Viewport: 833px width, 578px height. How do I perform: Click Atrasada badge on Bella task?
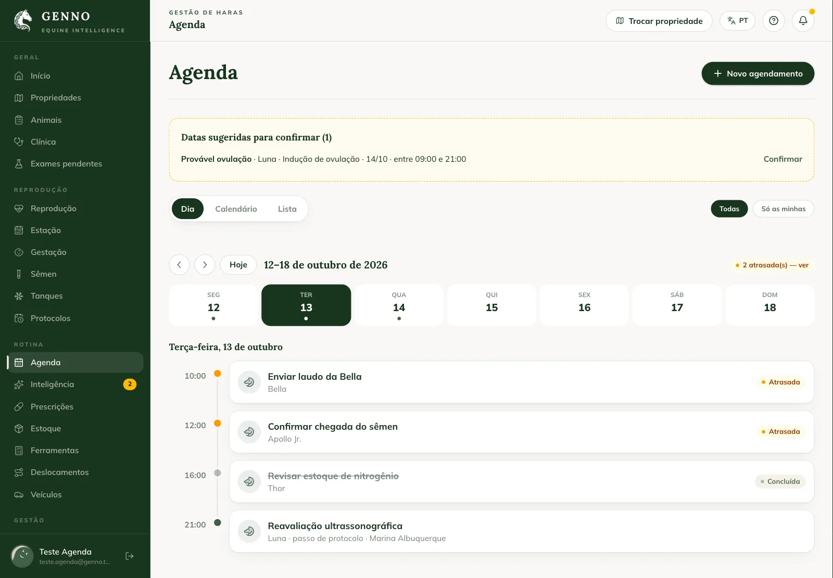[780, 382]
